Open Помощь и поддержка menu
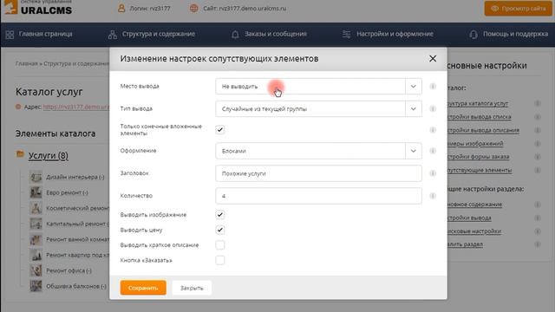The width and height of the screenshot is (555, 312). tap(509, 35)
